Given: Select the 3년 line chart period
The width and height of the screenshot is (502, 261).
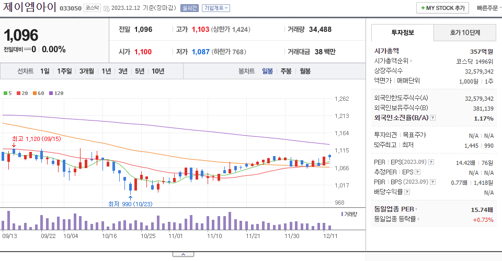Looking at the screenshot, I should 123,71.
